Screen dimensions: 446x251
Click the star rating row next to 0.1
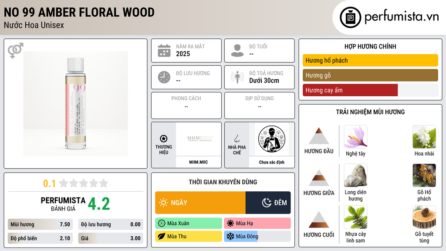(84, 183)
